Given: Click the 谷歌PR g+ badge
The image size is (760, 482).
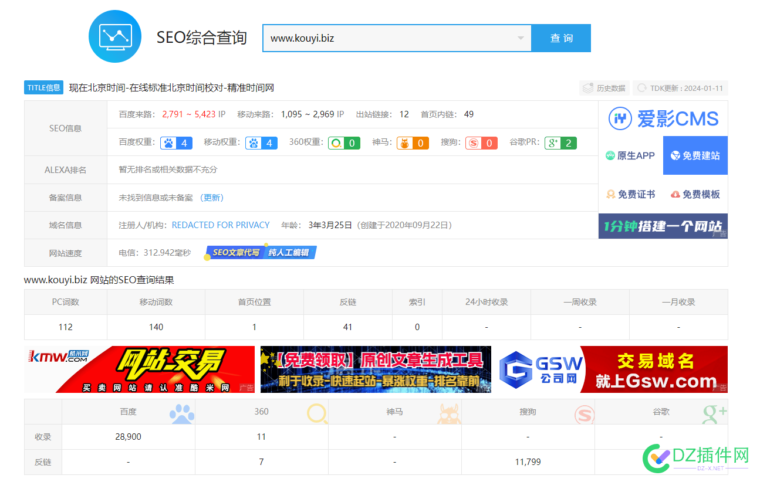Looking at the screenshot, I should pyautogui.click(x=560, y=142).
